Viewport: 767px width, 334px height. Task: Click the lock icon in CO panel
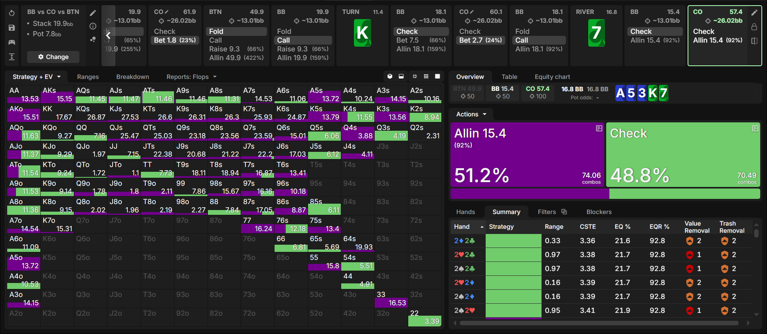[x=754, y=27]
